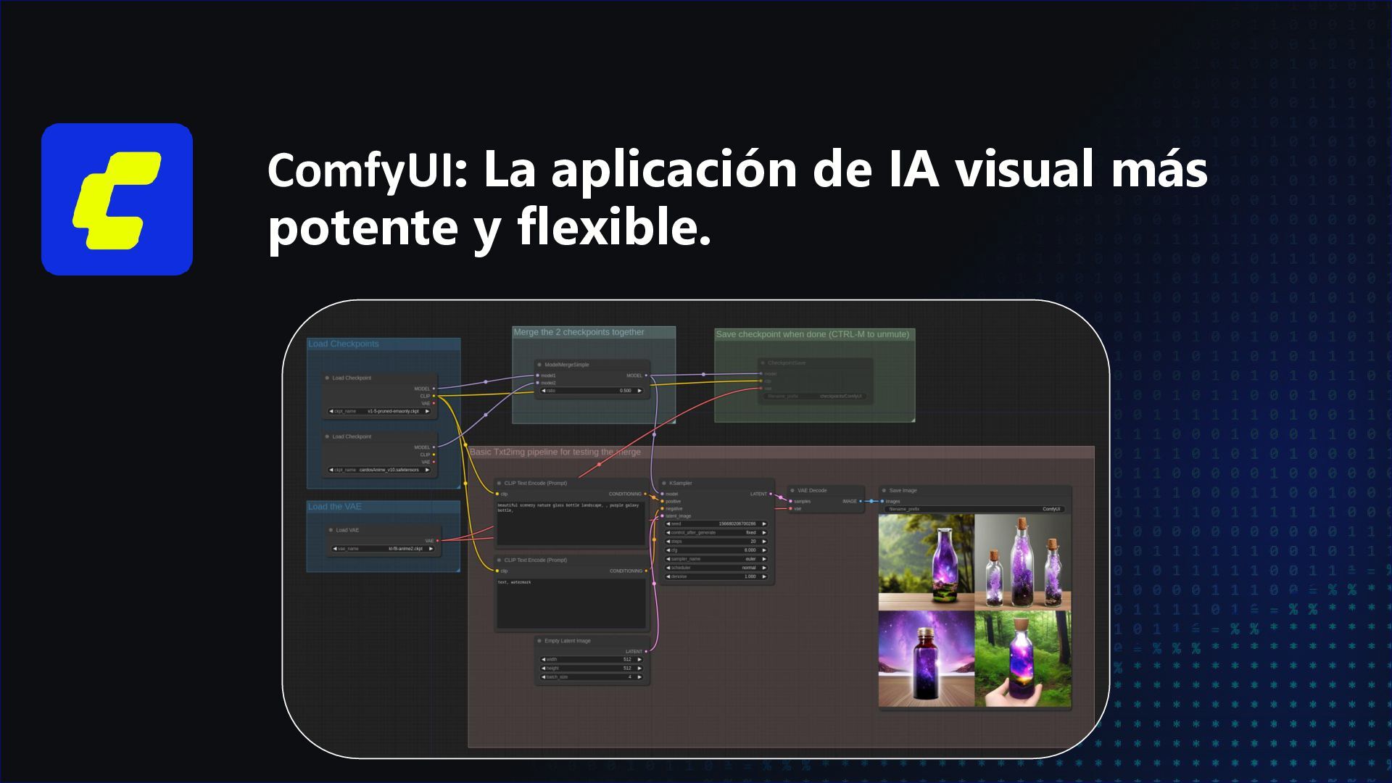
Task: Click the LATENT output socket on Empty Latent Image
Action: click(646, 652)
